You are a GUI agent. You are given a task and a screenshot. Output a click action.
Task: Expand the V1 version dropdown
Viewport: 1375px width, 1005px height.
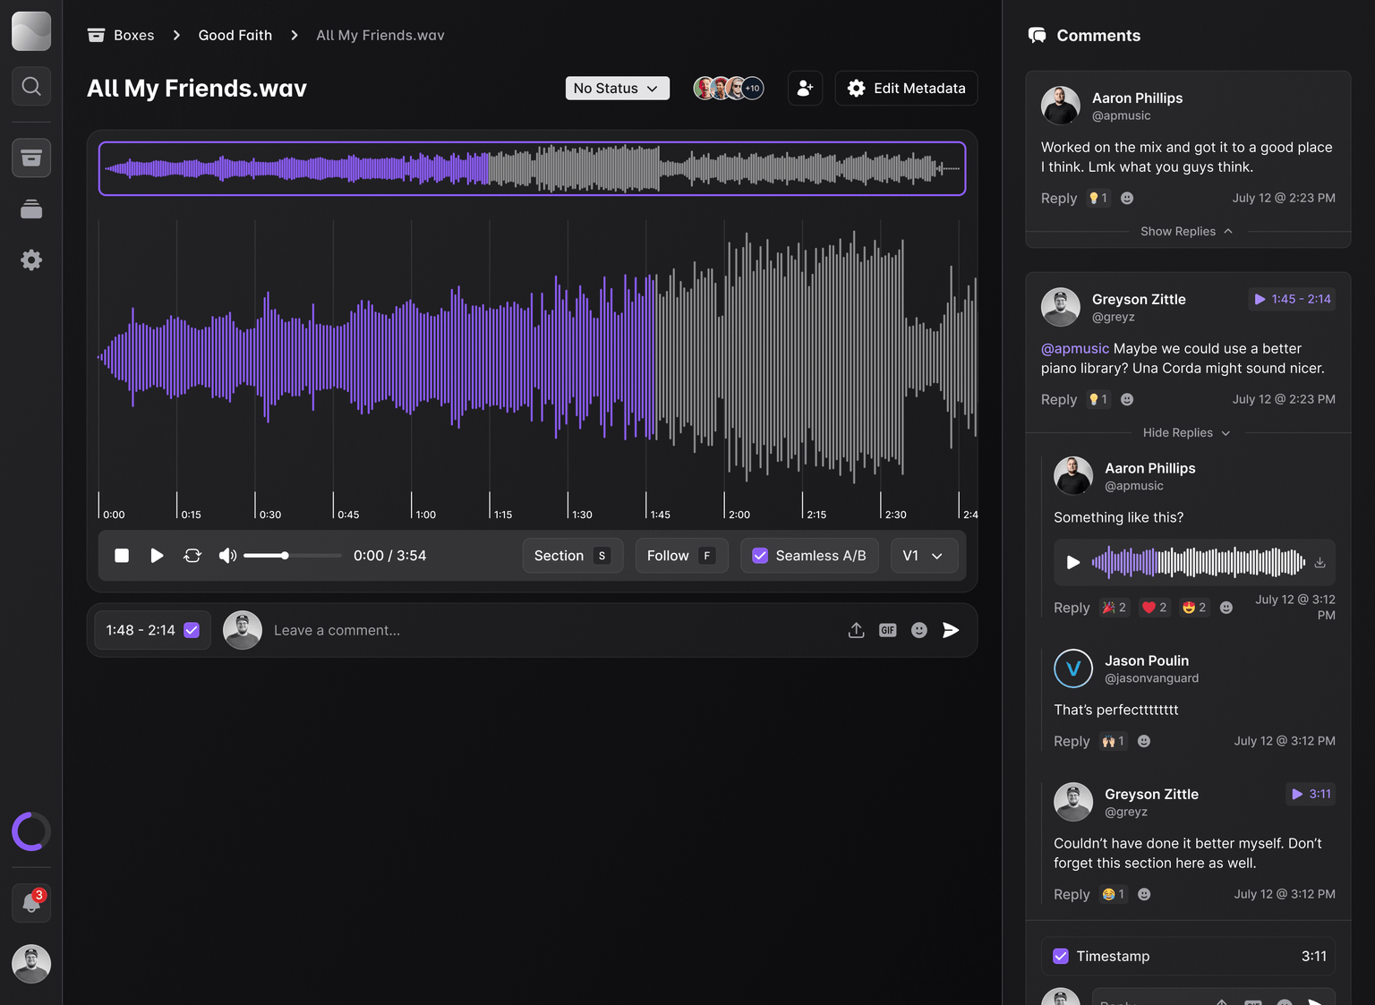click(924, 556)
